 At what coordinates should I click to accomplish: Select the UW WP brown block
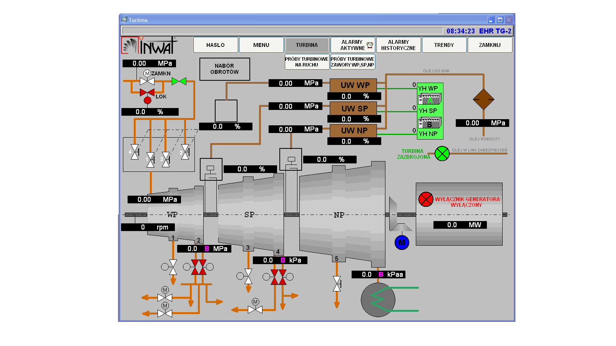click(354, 85)
